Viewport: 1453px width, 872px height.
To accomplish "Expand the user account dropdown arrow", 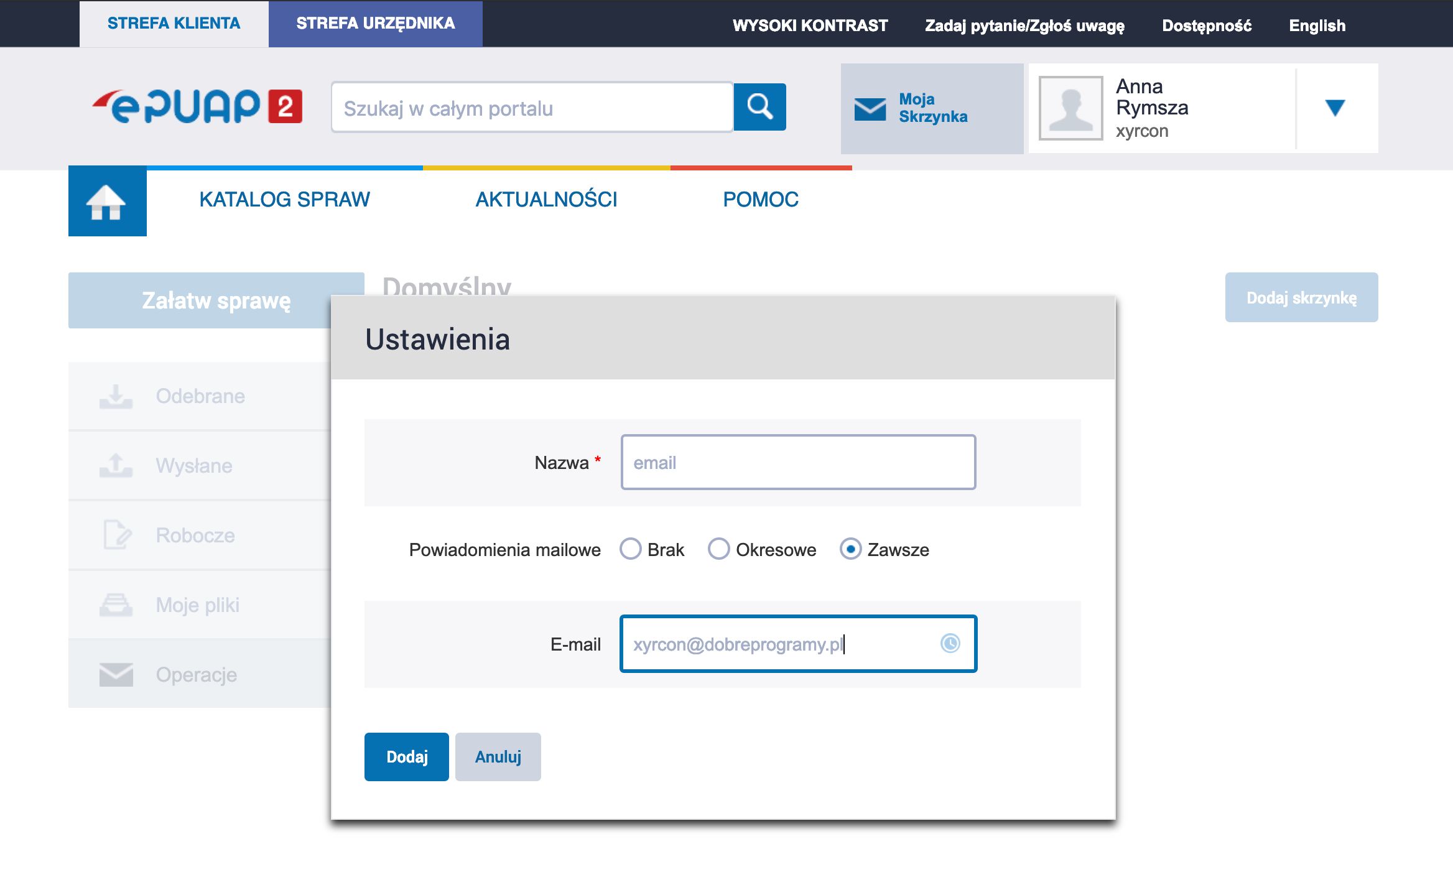I will (1335, 108).
